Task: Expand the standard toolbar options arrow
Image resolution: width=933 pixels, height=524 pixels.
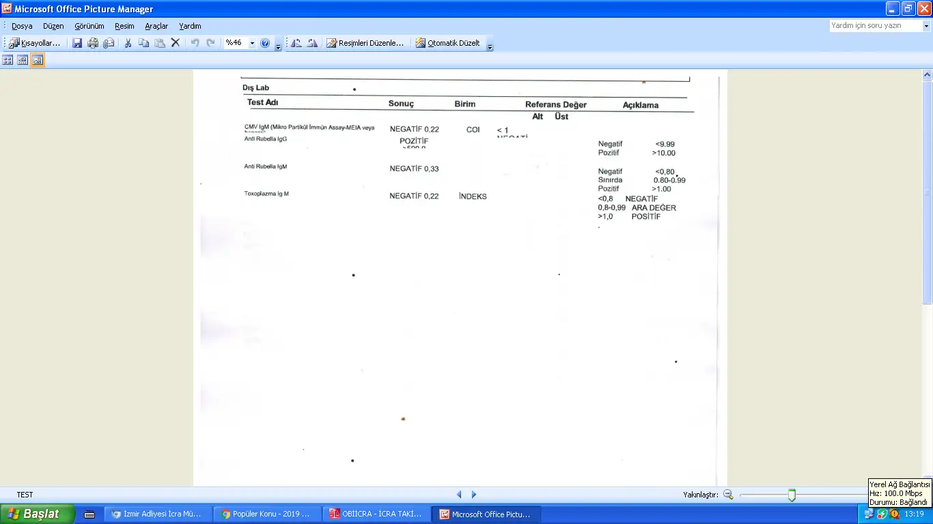Action: tap(278, 46)
